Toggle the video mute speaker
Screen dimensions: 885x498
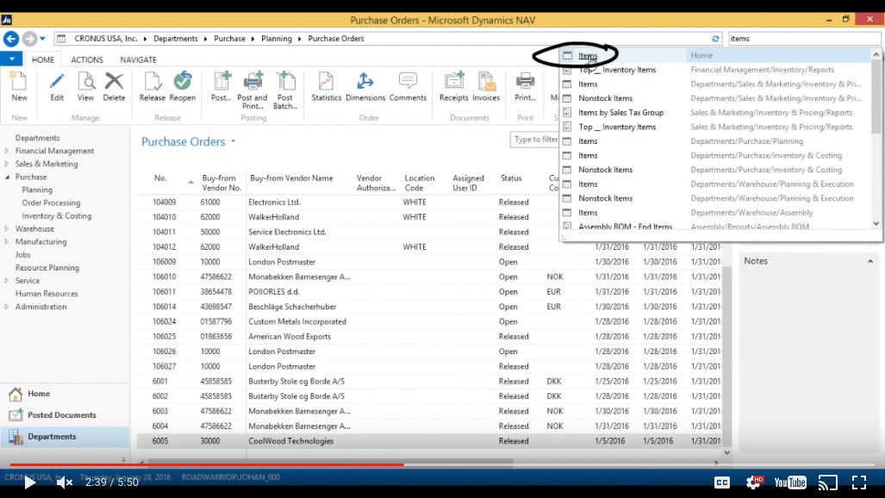tap(65, 482)
